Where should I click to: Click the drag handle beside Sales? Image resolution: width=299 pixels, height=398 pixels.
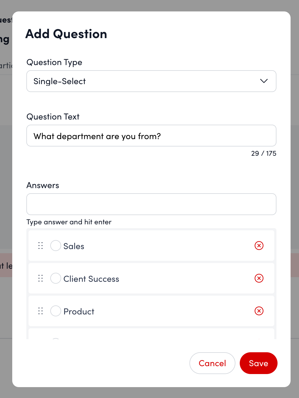[40, 246]
